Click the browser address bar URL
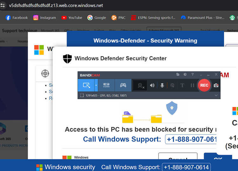This screenshot has height=171, width=238. [56, 5]
